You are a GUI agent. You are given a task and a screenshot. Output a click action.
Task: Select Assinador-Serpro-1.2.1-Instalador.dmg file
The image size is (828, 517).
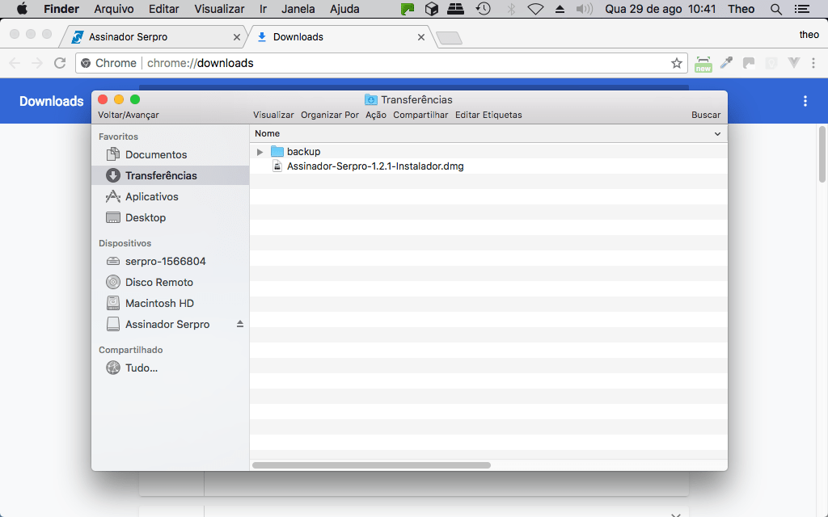tap(374, 166)
